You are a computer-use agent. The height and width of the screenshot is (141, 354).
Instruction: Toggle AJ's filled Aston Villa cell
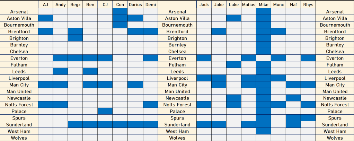(45, 18)
